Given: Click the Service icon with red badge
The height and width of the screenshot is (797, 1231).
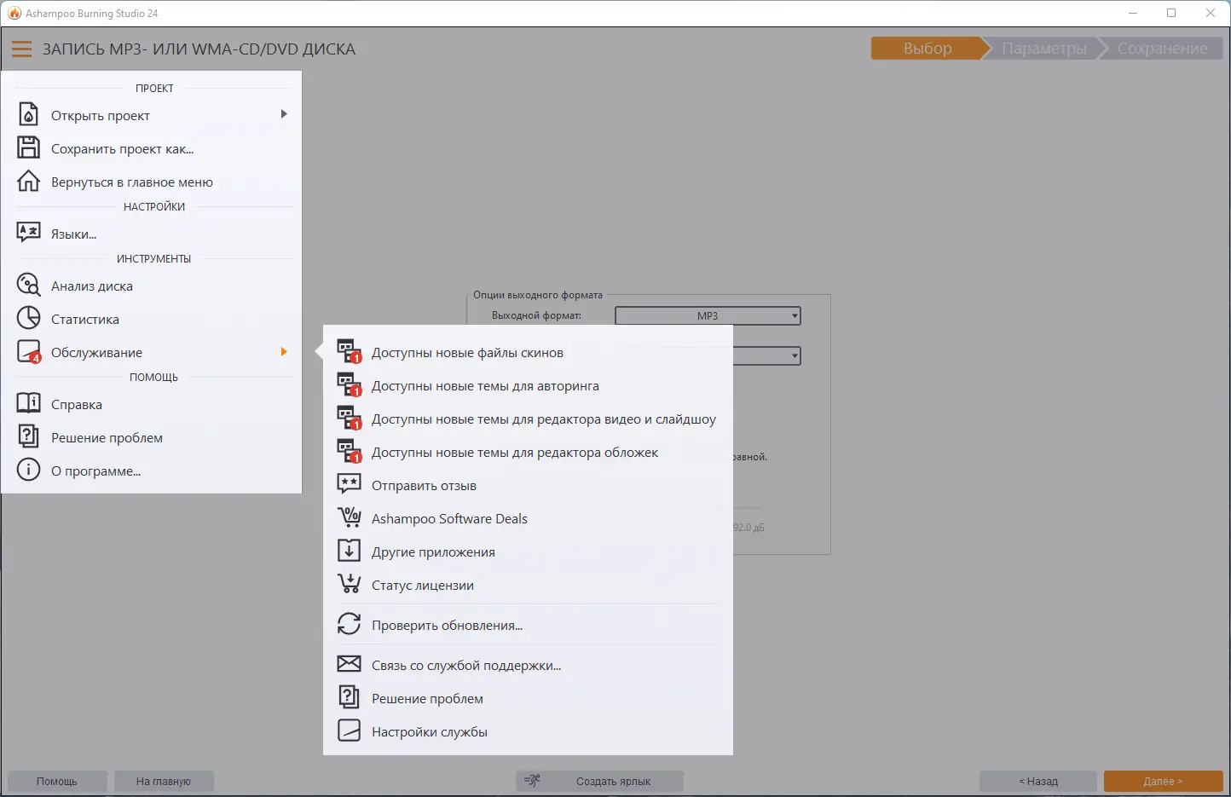Looking at the screenshot, I should click(x=28, y=352).
